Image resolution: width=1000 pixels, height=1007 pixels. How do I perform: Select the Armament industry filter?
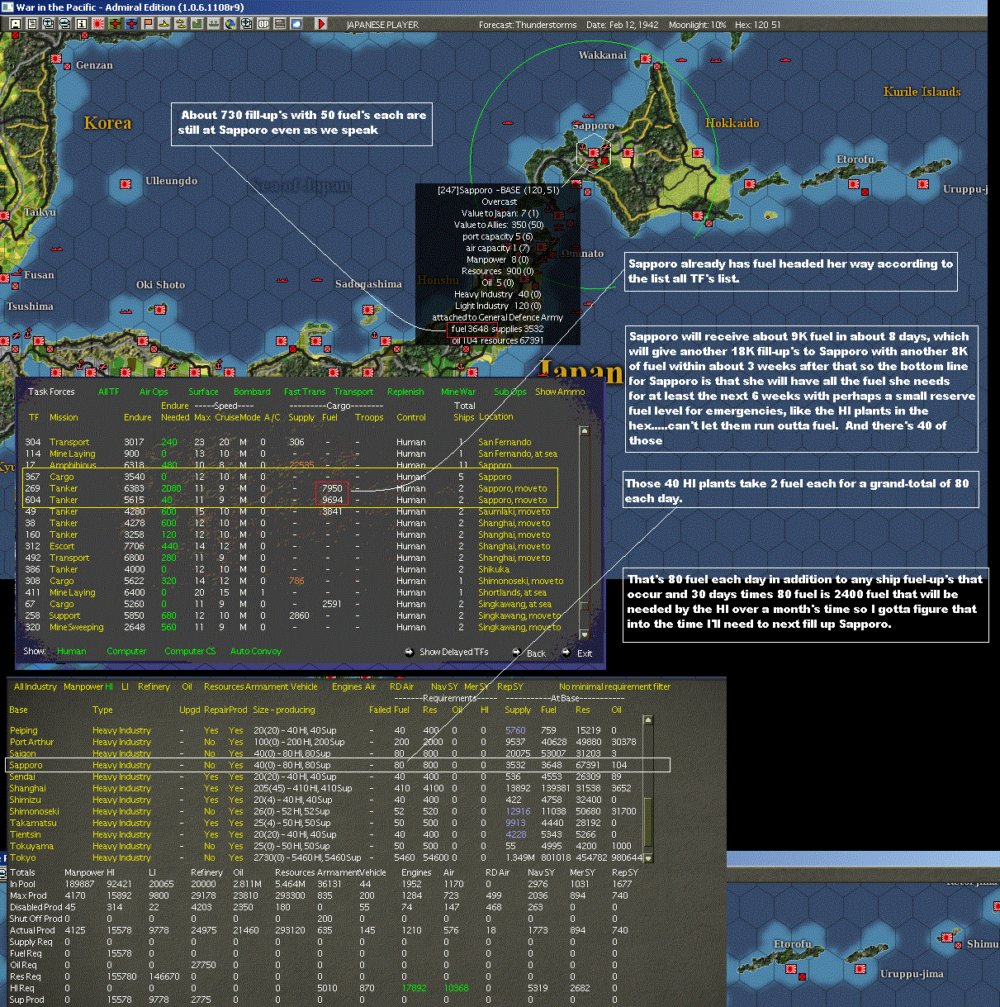(266, 686)
